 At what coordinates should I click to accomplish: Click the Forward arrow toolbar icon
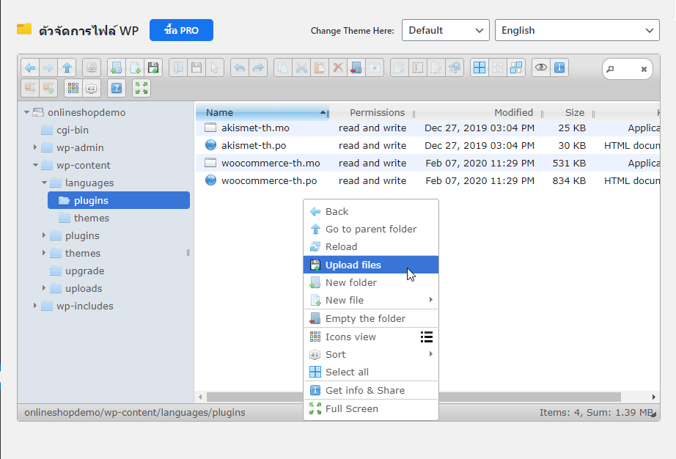[x=48, y=67]
